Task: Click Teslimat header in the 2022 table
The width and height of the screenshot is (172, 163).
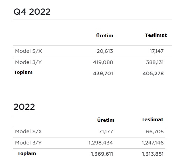Action: click(x=152, y=120)
